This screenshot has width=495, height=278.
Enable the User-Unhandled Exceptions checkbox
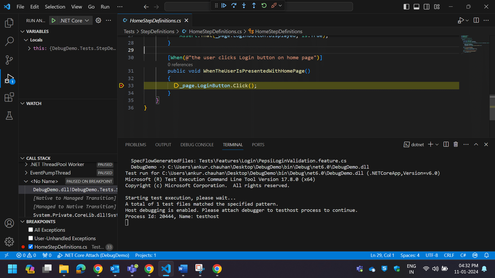tap(31, 238)
